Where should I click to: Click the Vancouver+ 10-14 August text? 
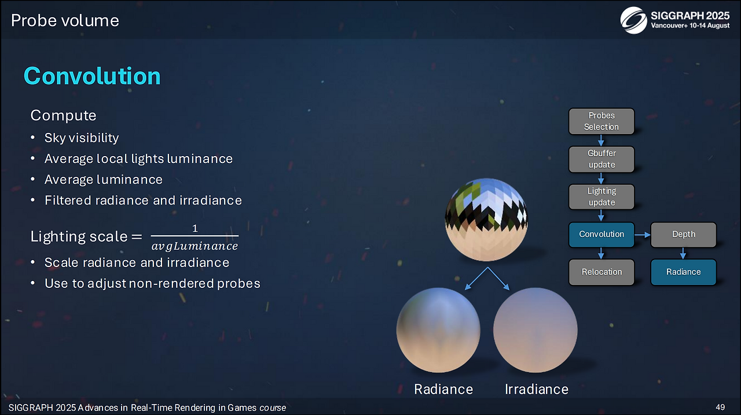point(690,26)
